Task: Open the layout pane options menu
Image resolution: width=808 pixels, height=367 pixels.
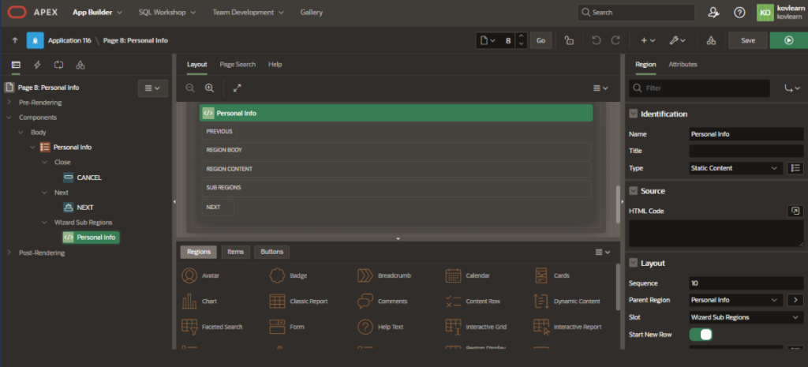Action: tap(600, 88)
